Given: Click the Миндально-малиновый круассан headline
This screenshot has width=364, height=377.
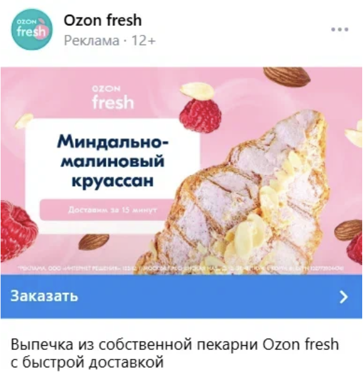Looking at the screenshot, I should tap(112, 161).
